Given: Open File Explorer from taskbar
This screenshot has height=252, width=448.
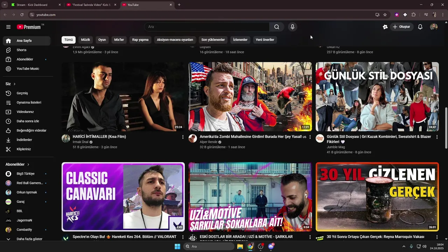Looking at the screenshot, I should pos(240,246).
